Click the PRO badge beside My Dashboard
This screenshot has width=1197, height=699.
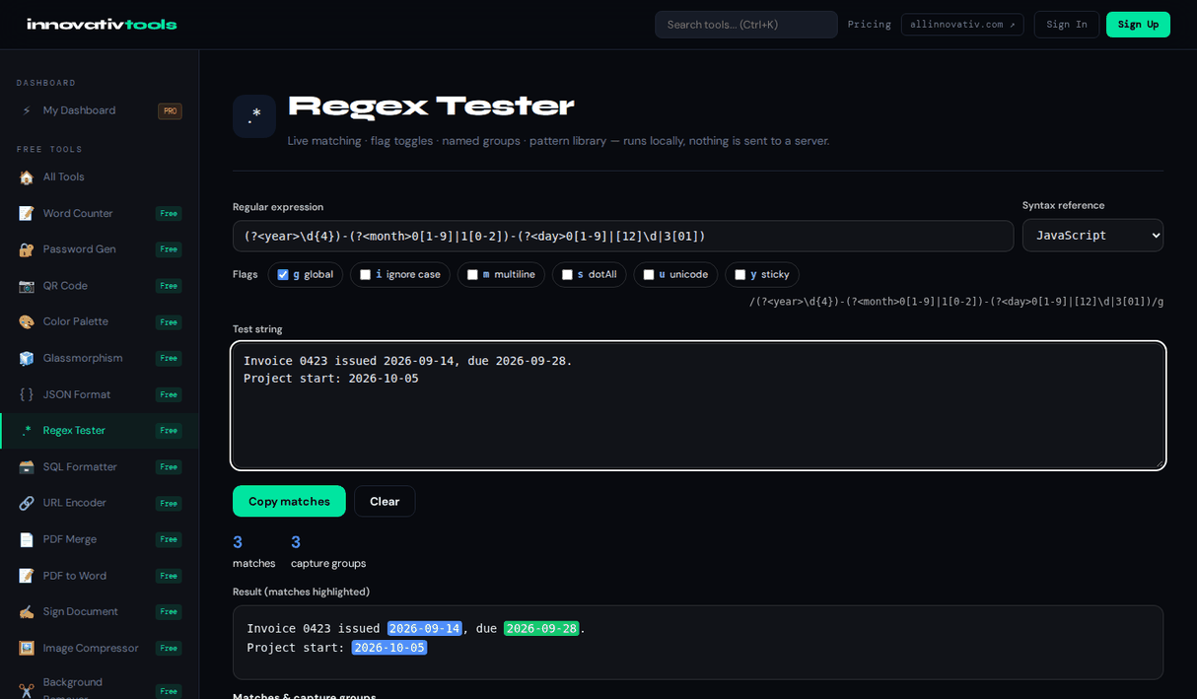(x=170, y=111)
